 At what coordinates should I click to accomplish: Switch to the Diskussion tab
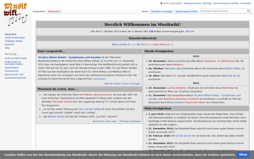click(54, 11)
